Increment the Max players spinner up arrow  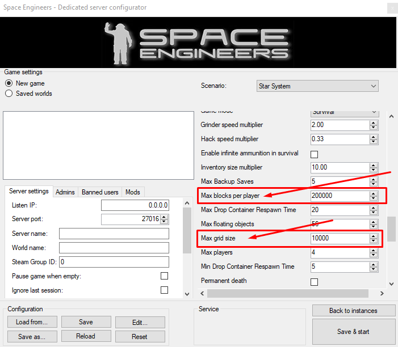(373, 250)
